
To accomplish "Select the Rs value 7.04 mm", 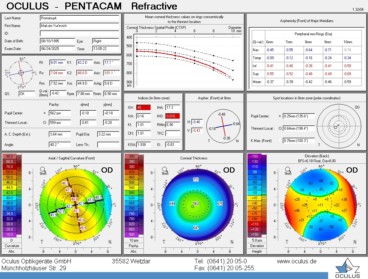I will [x=58, y=73].
